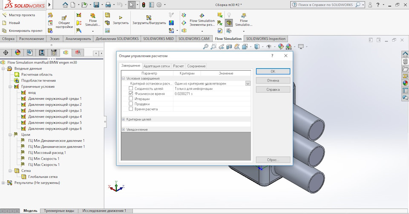Click Справка button in dialog
Screen dimensions: 409x214
[x=273, y=90]
